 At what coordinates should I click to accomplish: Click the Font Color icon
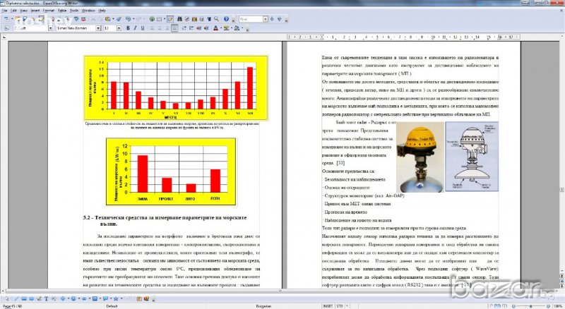(x=215, y=28)
